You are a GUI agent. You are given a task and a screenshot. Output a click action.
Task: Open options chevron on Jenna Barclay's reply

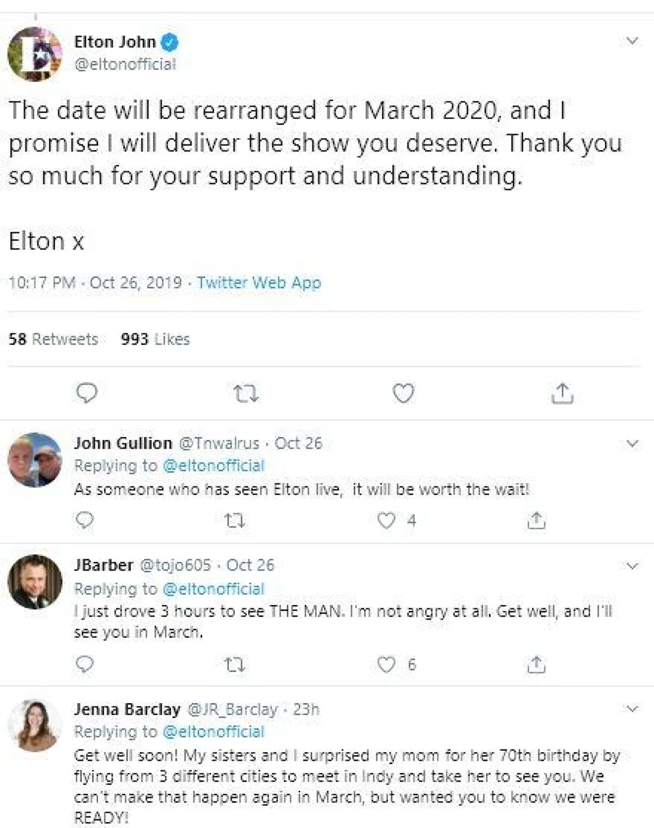632,709
